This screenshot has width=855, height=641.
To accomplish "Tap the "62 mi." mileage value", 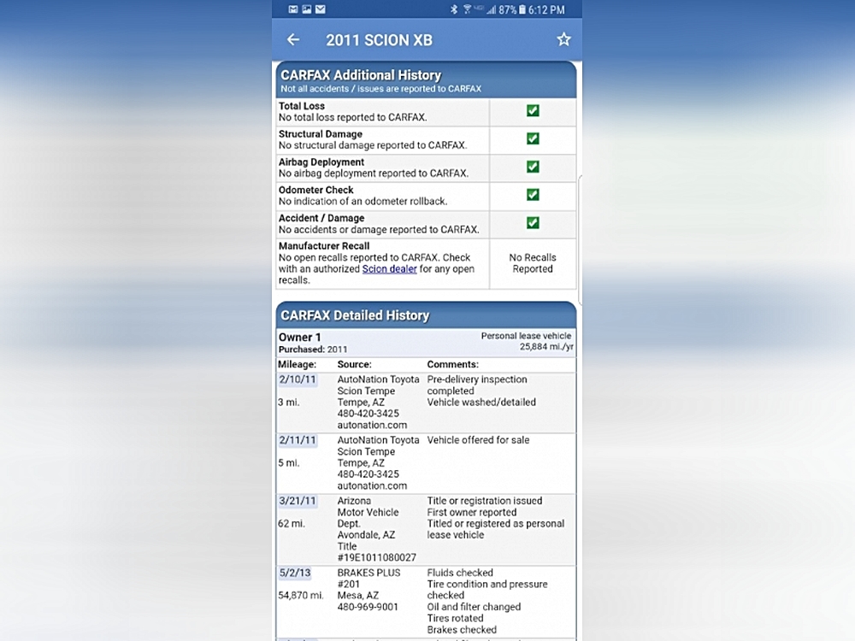I will point(292,523).
